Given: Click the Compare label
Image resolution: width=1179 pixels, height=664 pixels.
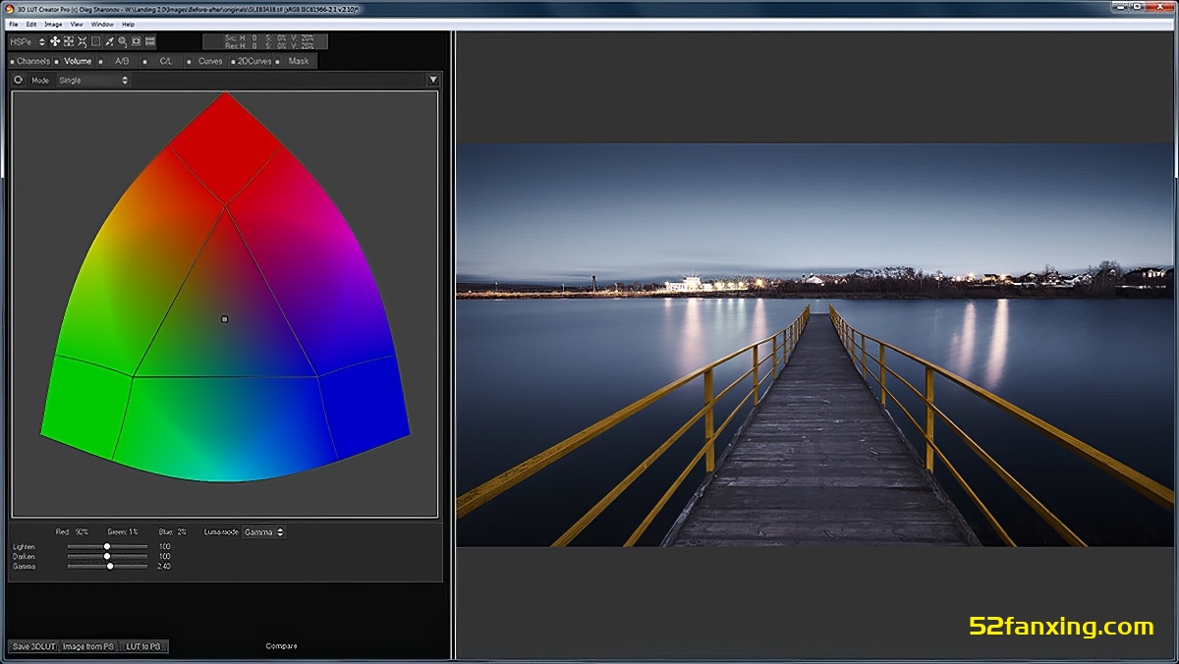Looking at the screenshot, I should 281,646.
